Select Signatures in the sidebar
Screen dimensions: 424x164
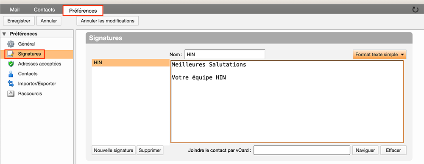37,54
